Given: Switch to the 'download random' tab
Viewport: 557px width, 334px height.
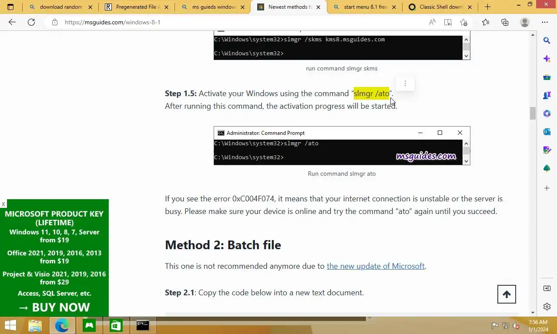Looking at the screenshot, I should click(60, 7).
